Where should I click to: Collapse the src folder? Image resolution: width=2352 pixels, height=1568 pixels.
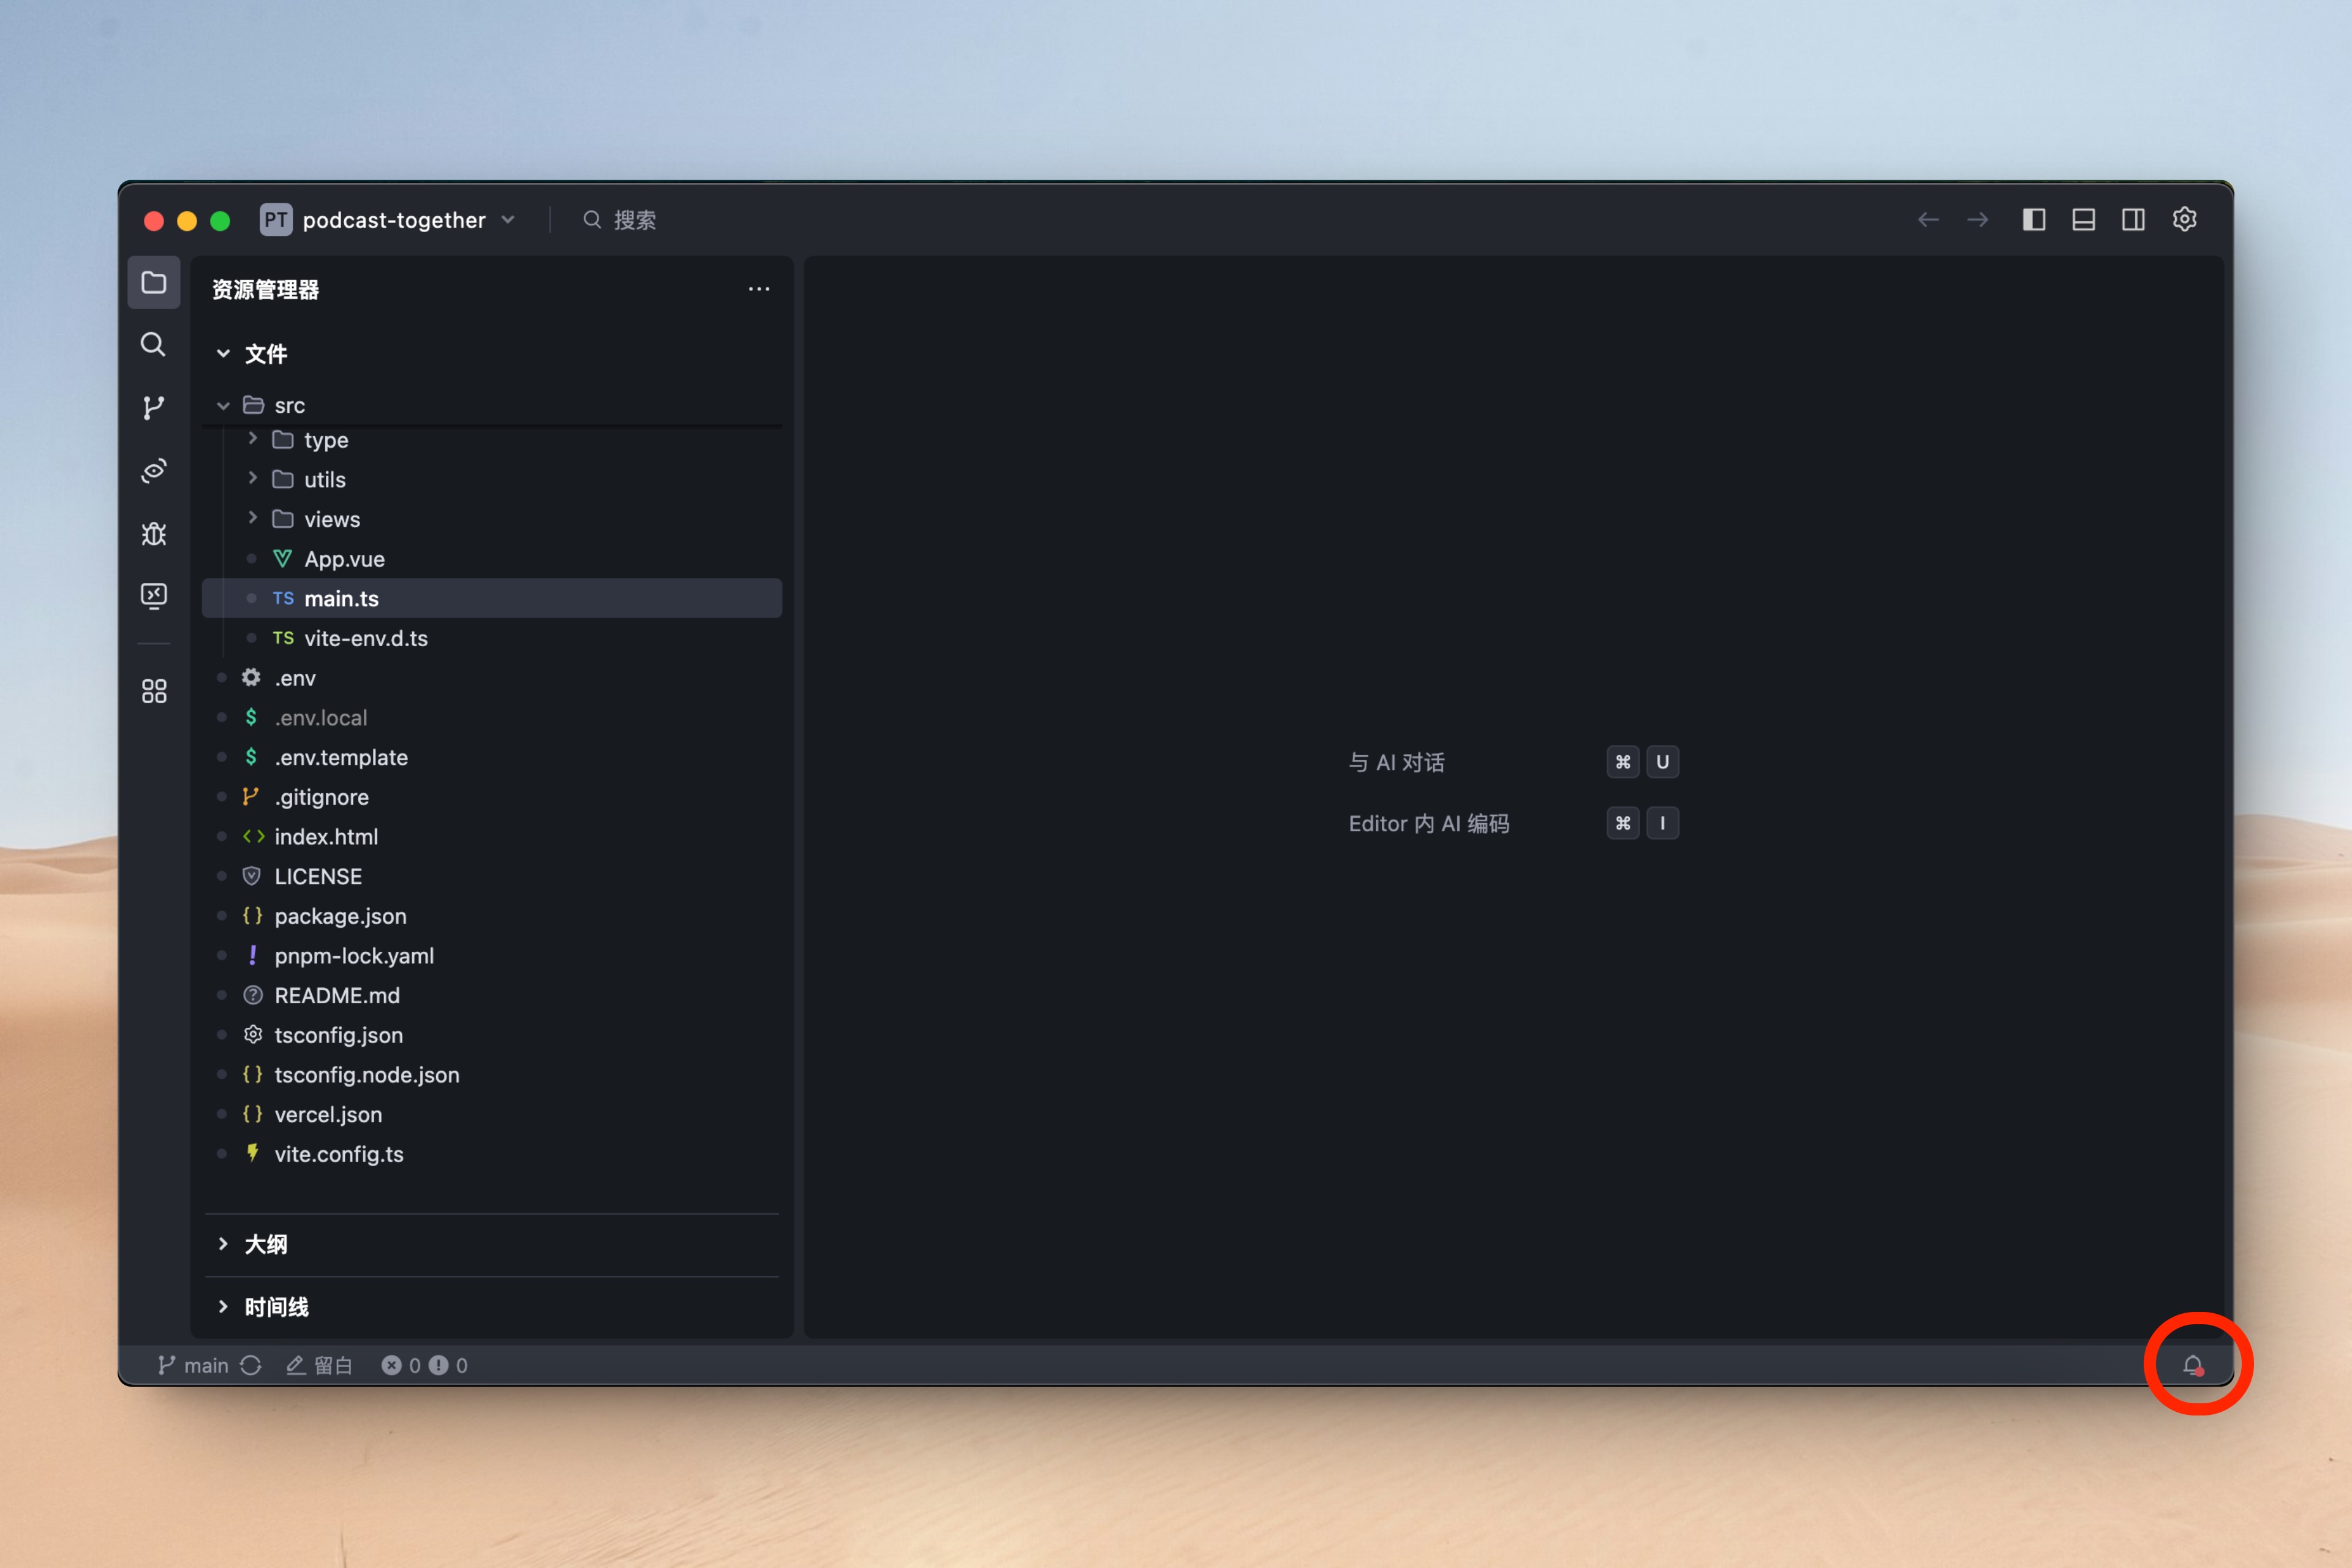click(x=224, y=405)
